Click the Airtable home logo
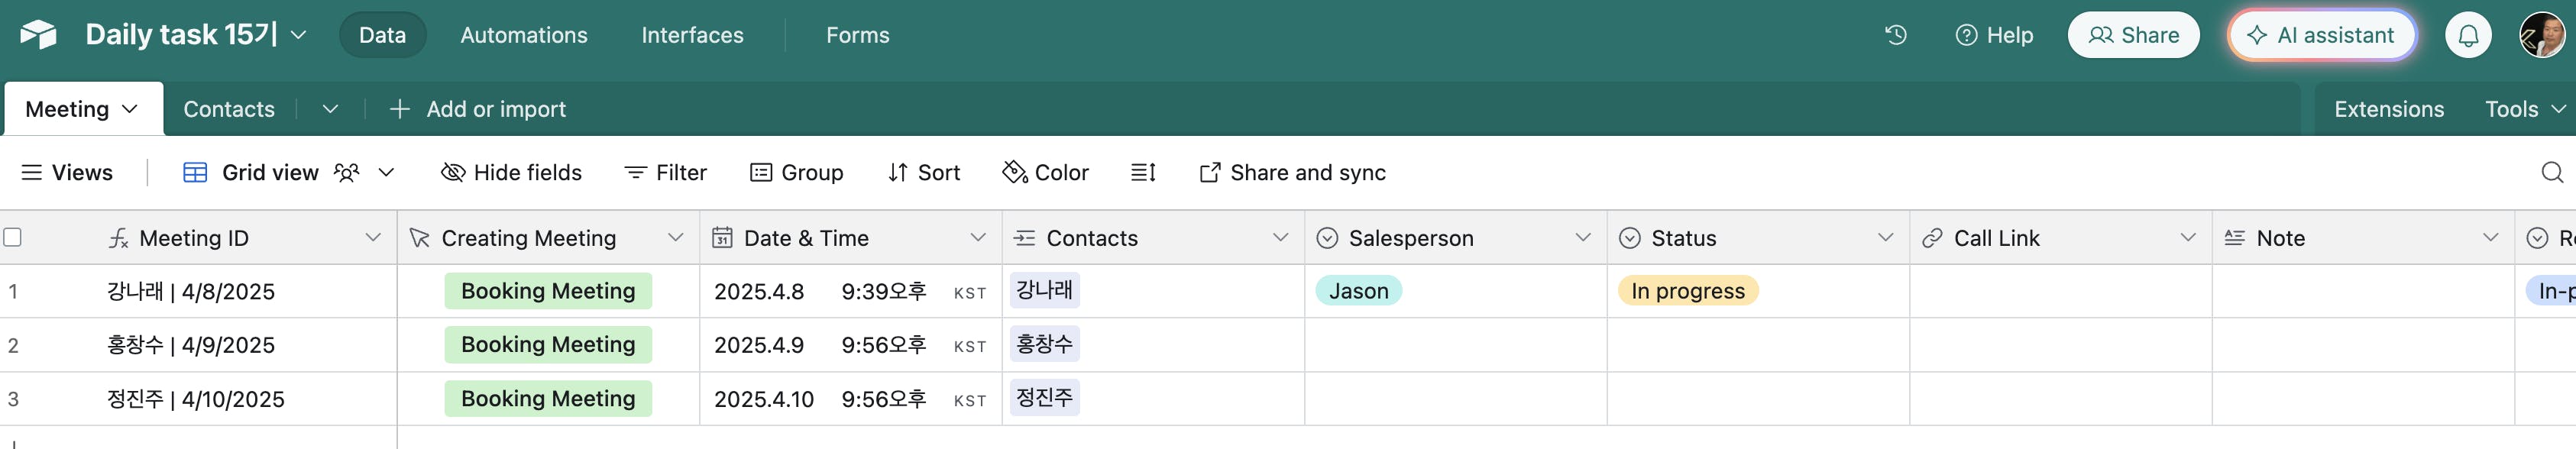 [x=38, y=35]
